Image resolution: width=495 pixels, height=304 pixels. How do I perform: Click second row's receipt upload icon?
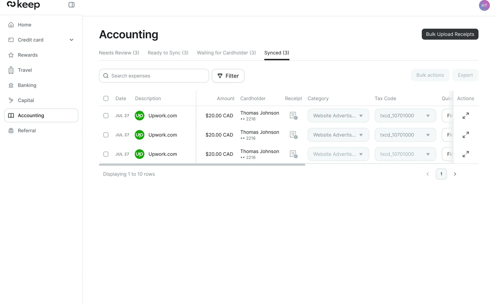coord(294,135)
